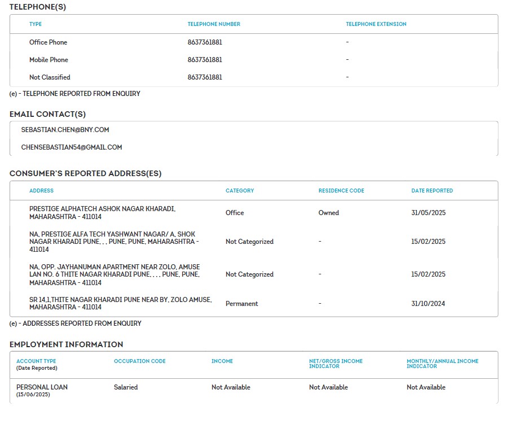506x446 pixels.
Task: Click the date 31/05/2025
Action: click(428, 213)
